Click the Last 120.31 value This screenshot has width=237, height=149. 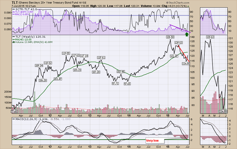tap(131, 6)
